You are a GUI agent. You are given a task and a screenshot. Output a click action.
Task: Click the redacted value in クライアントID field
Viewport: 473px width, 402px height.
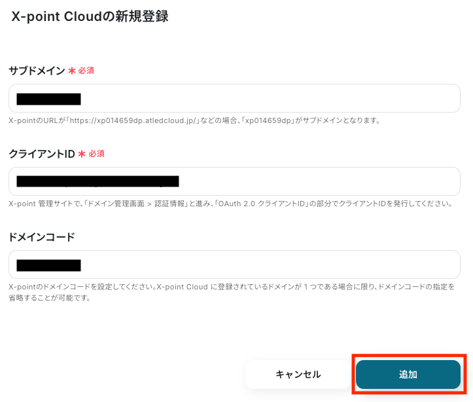tap(97, 181)
